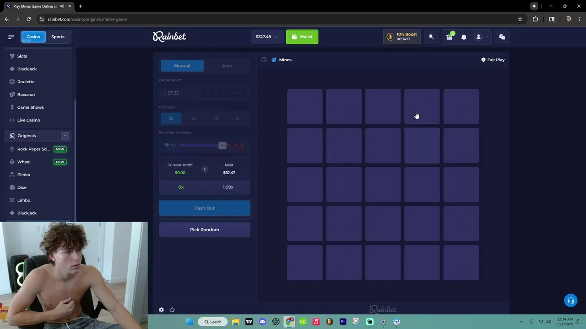586x329 pixels.
Task: Collapse the Originals section chevron
Action: pyautogui.click(x=65, y=136)
